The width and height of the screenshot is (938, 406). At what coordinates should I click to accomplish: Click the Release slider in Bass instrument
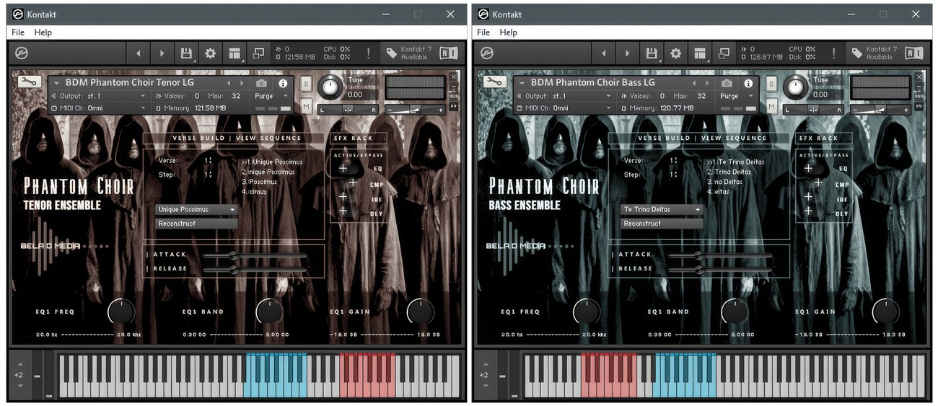[720, 269]
